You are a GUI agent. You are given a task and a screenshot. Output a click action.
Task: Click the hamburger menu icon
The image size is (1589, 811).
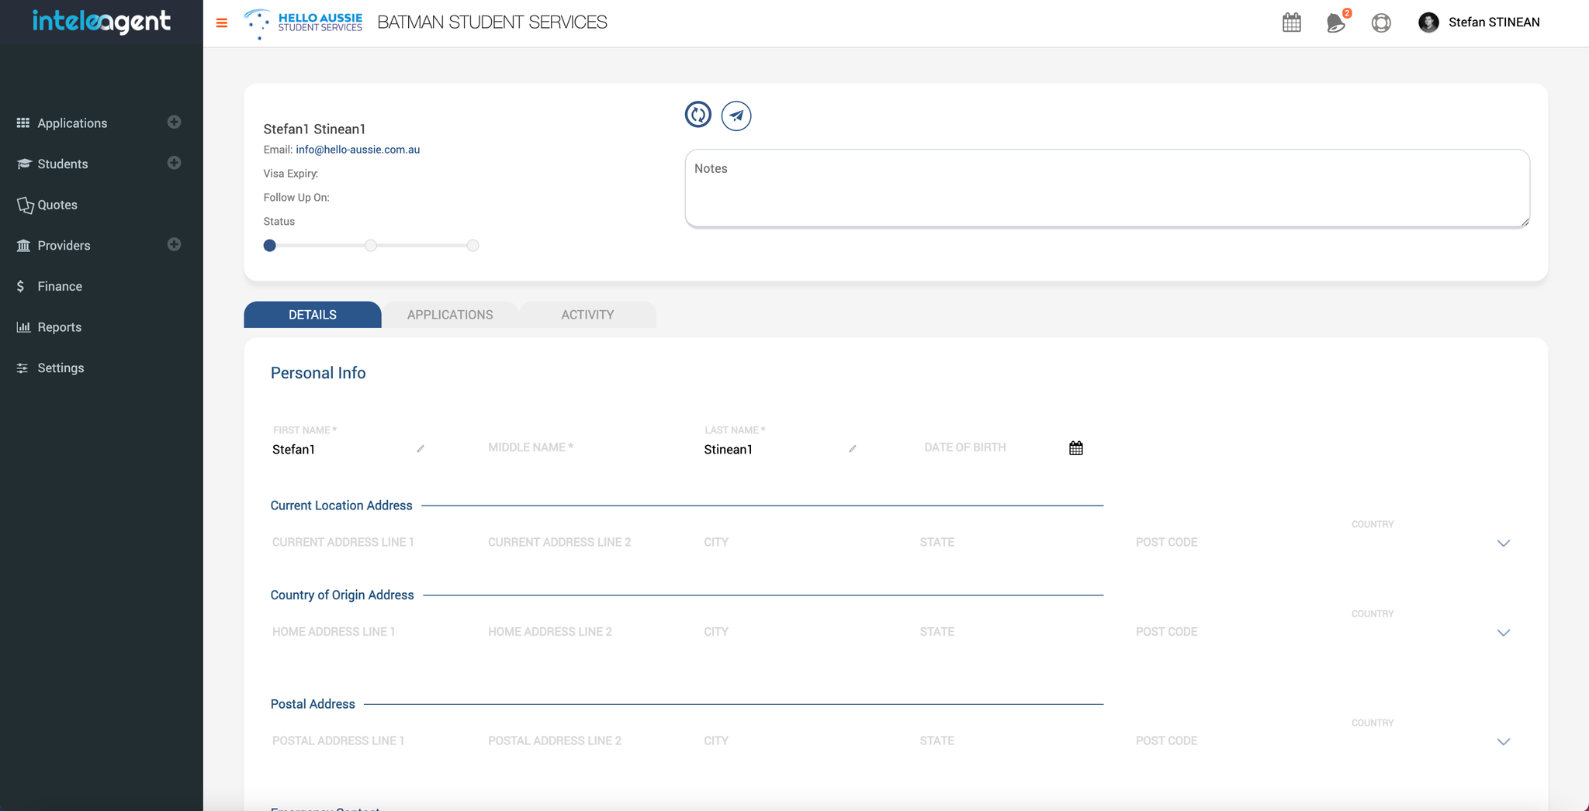[222, 23]
